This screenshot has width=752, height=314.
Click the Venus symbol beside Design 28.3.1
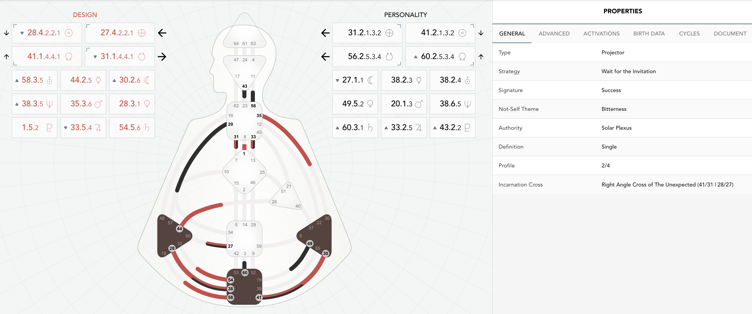tap(147, 104)
